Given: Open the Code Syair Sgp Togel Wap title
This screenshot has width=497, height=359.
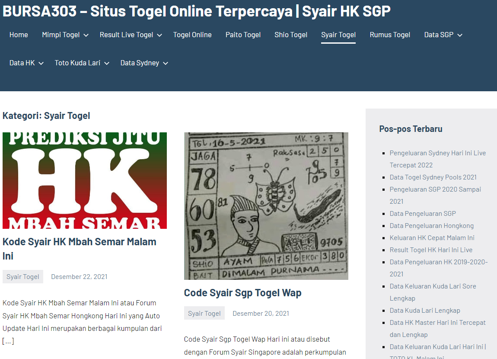Looking at the screenshot, I should [x=242, y=293].
